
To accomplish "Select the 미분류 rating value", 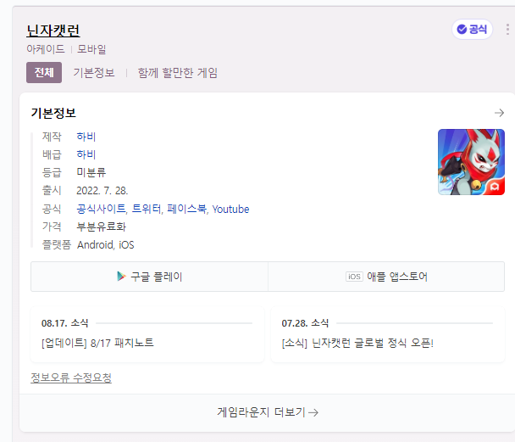I will (91, 172).
